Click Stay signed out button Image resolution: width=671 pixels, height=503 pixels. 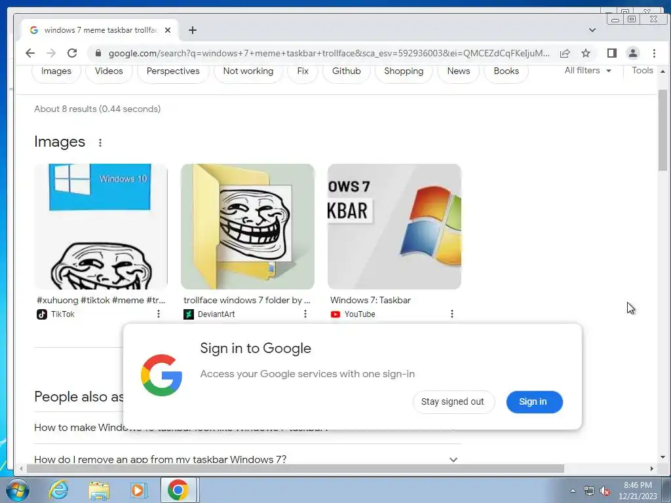(x=453, y=401)
